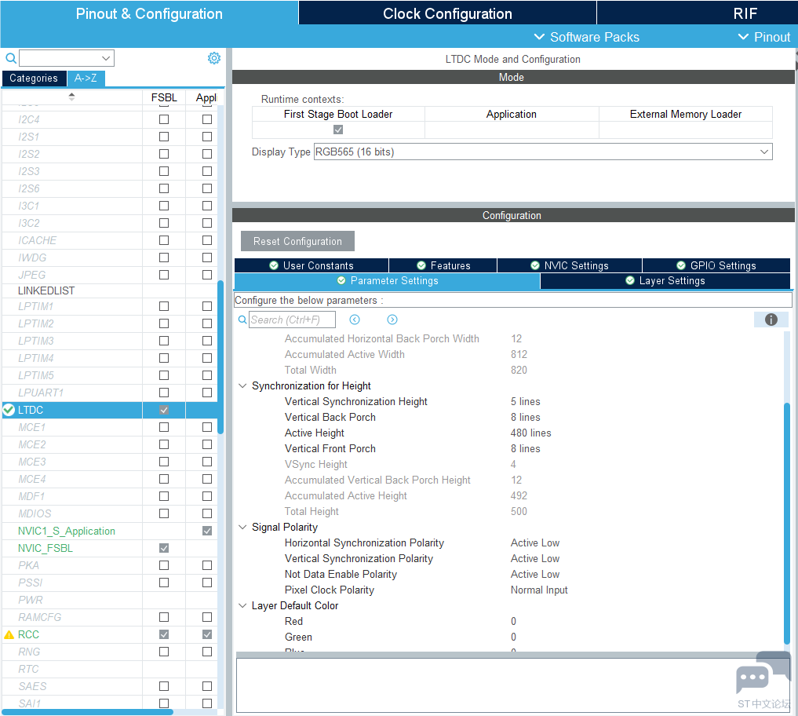Click the parameter Search (Ctrl+F) field
This screenshot has height=716, width=798.
(x=292, y=320)
